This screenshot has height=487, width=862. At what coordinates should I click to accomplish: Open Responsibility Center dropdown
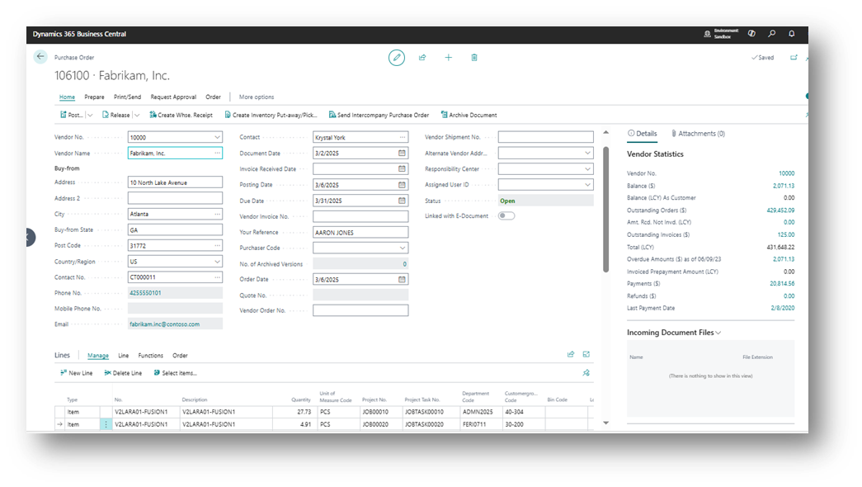pyautogui.click(x=587, y=169)
